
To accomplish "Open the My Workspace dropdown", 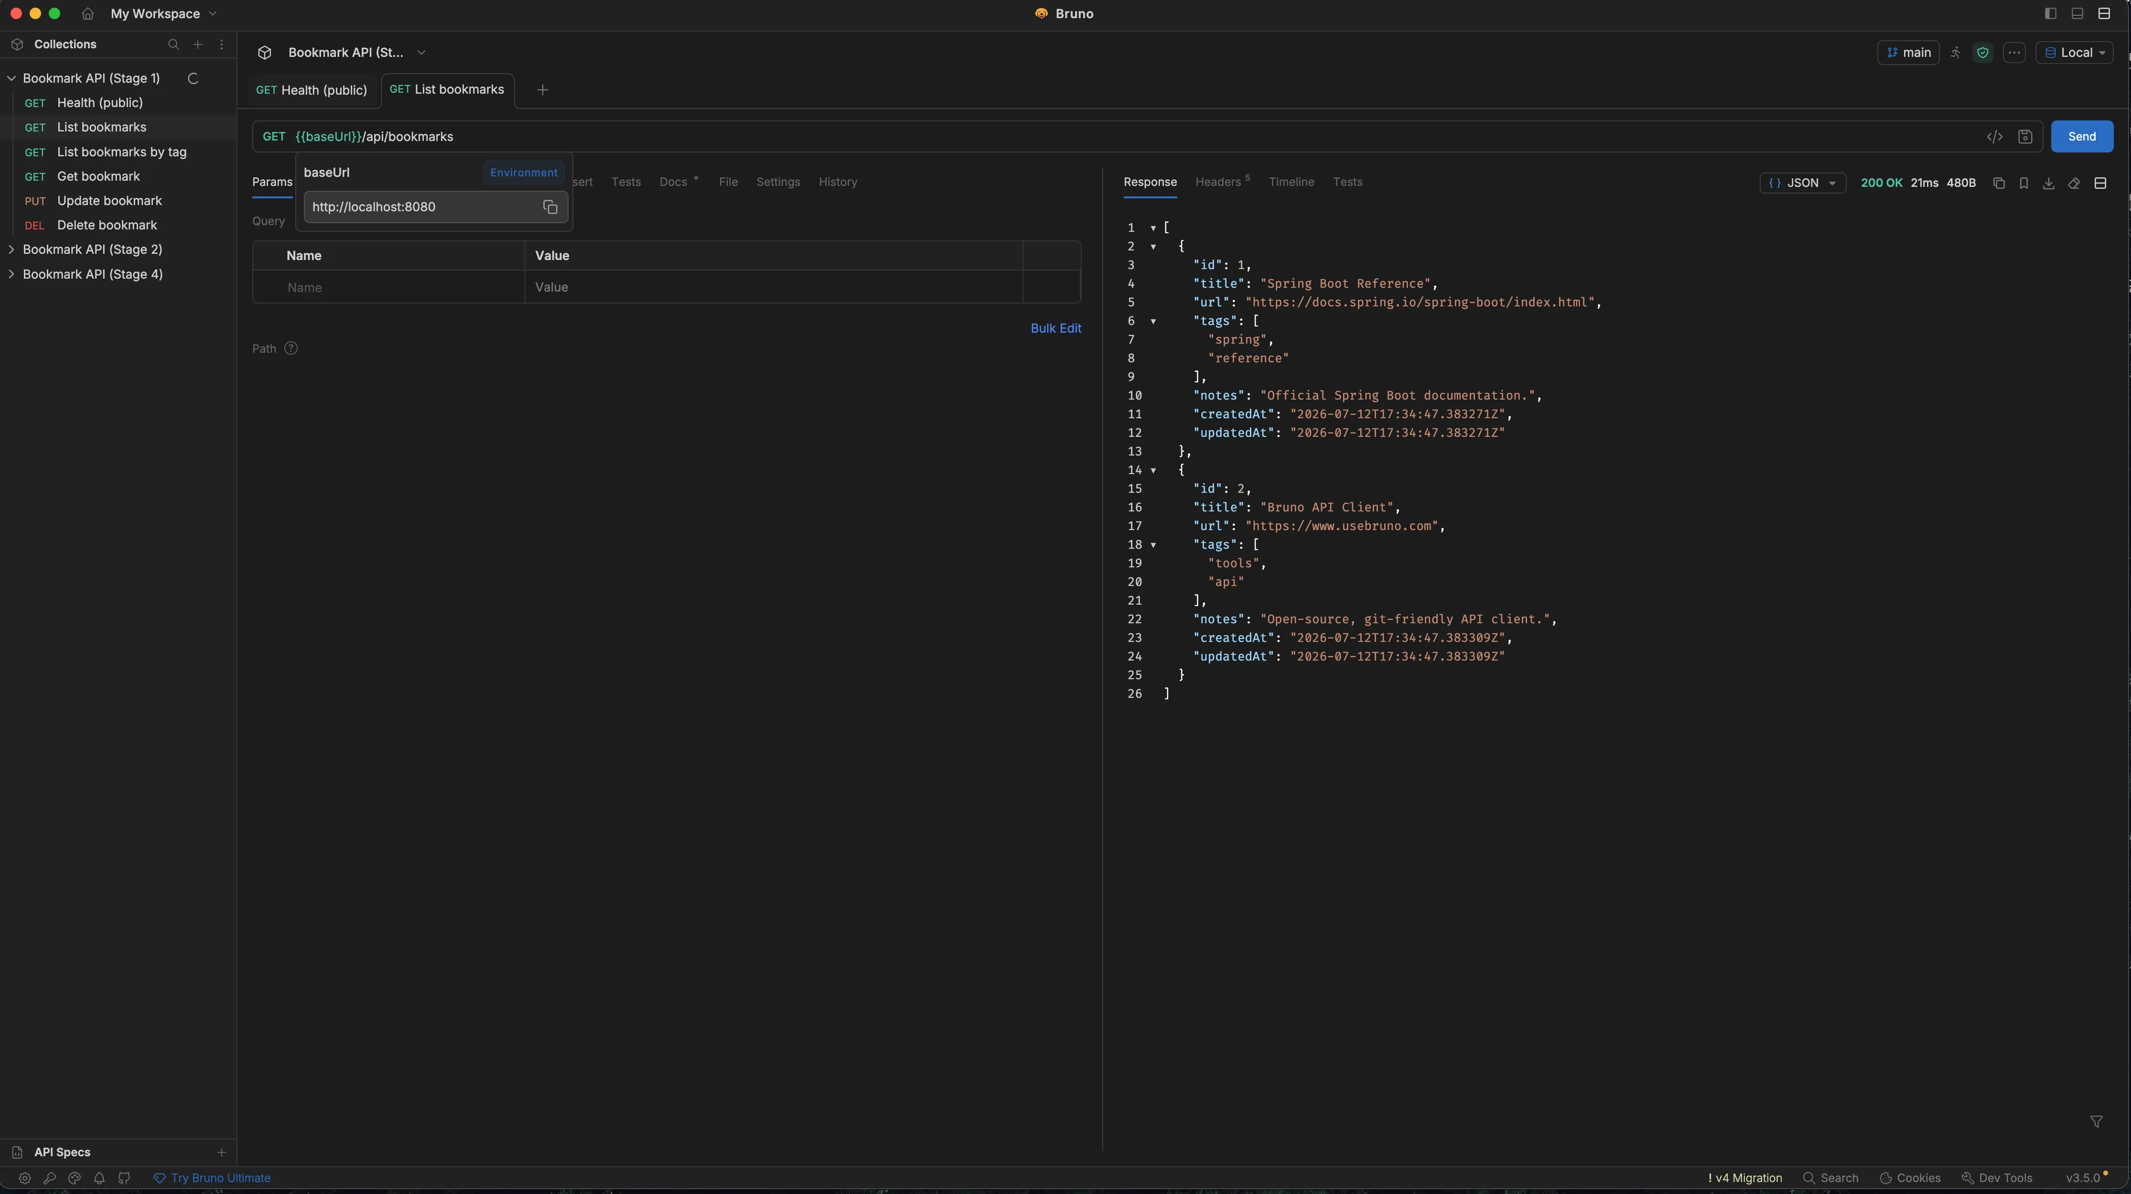I will tap(163, 13).
